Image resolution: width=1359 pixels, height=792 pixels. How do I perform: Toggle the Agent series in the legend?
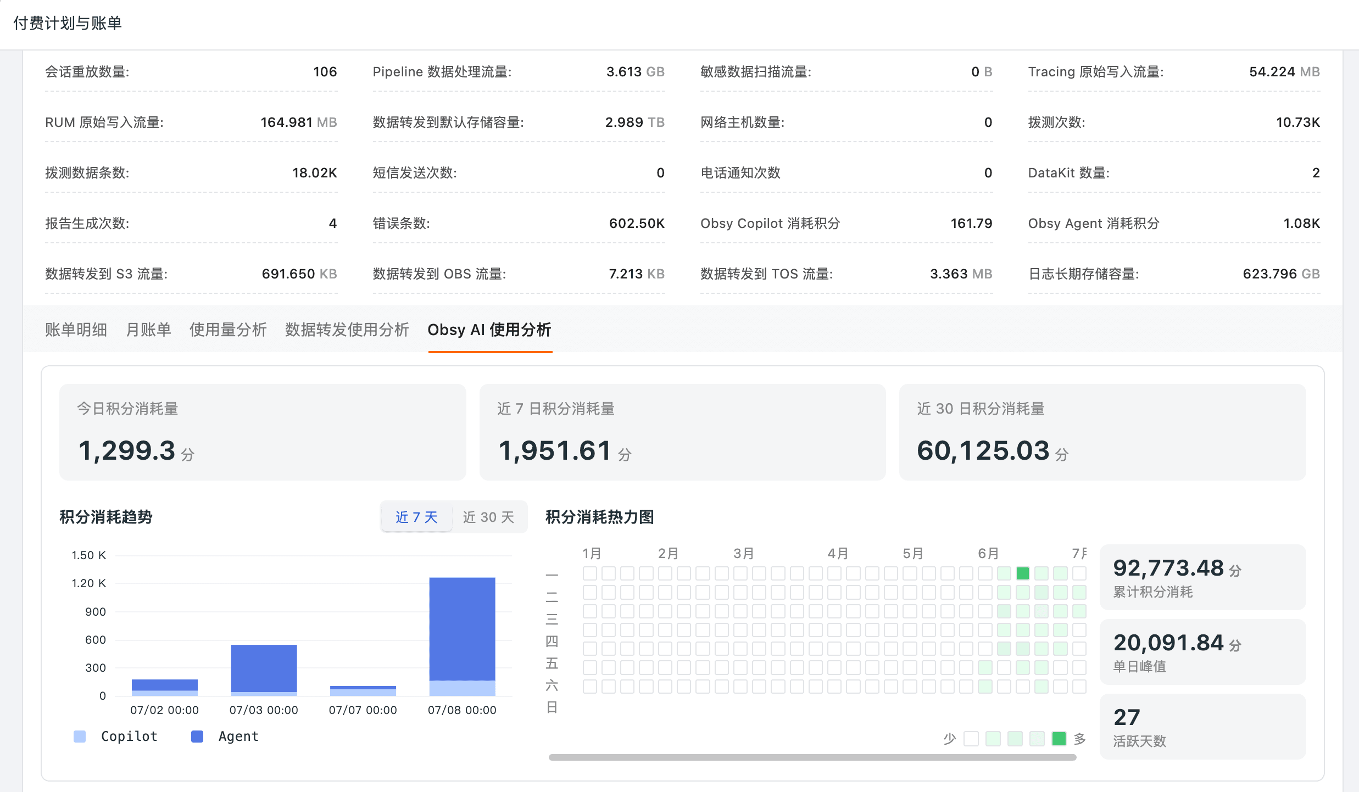[225, 737]
